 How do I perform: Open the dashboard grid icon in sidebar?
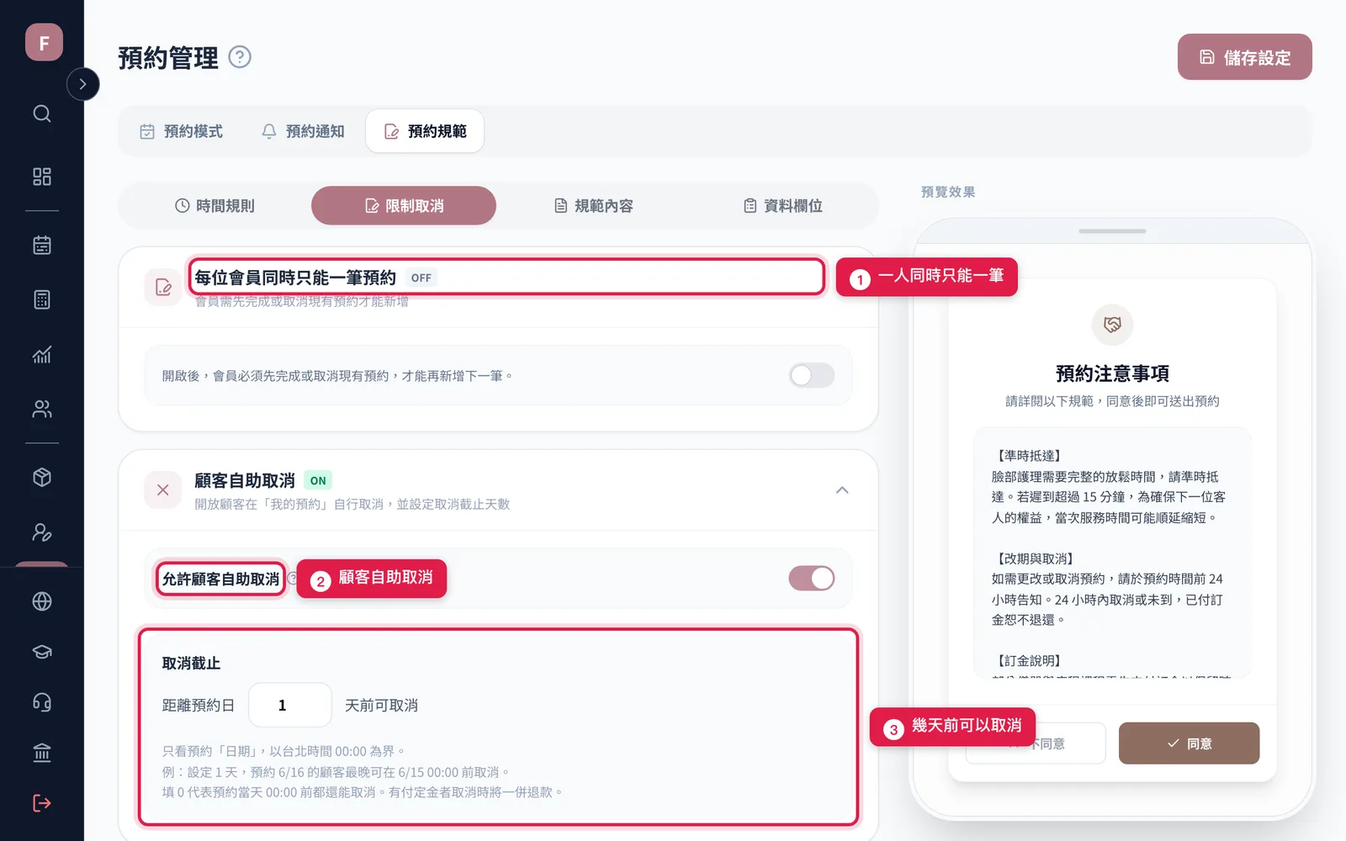42,177
